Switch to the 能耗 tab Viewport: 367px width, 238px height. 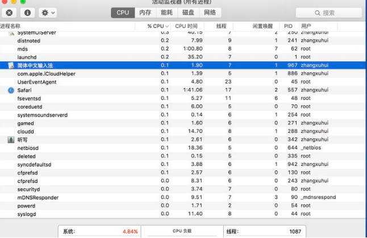tap(166, 12)
